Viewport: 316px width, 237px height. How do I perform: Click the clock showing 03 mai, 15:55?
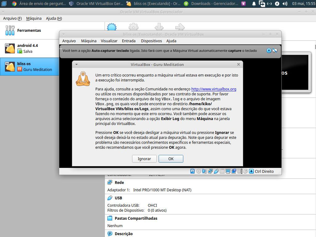coord(304,4)
